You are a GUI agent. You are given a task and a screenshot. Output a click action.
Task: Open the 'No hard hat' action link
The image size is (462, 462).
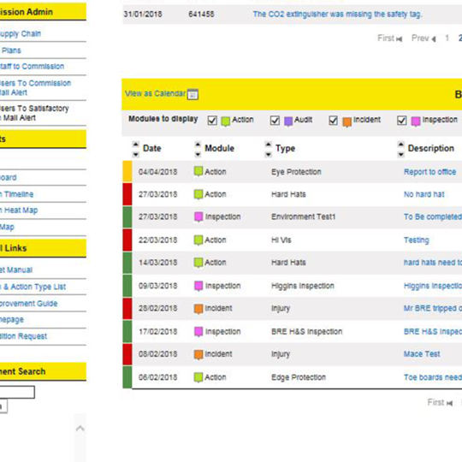(423, 194)
